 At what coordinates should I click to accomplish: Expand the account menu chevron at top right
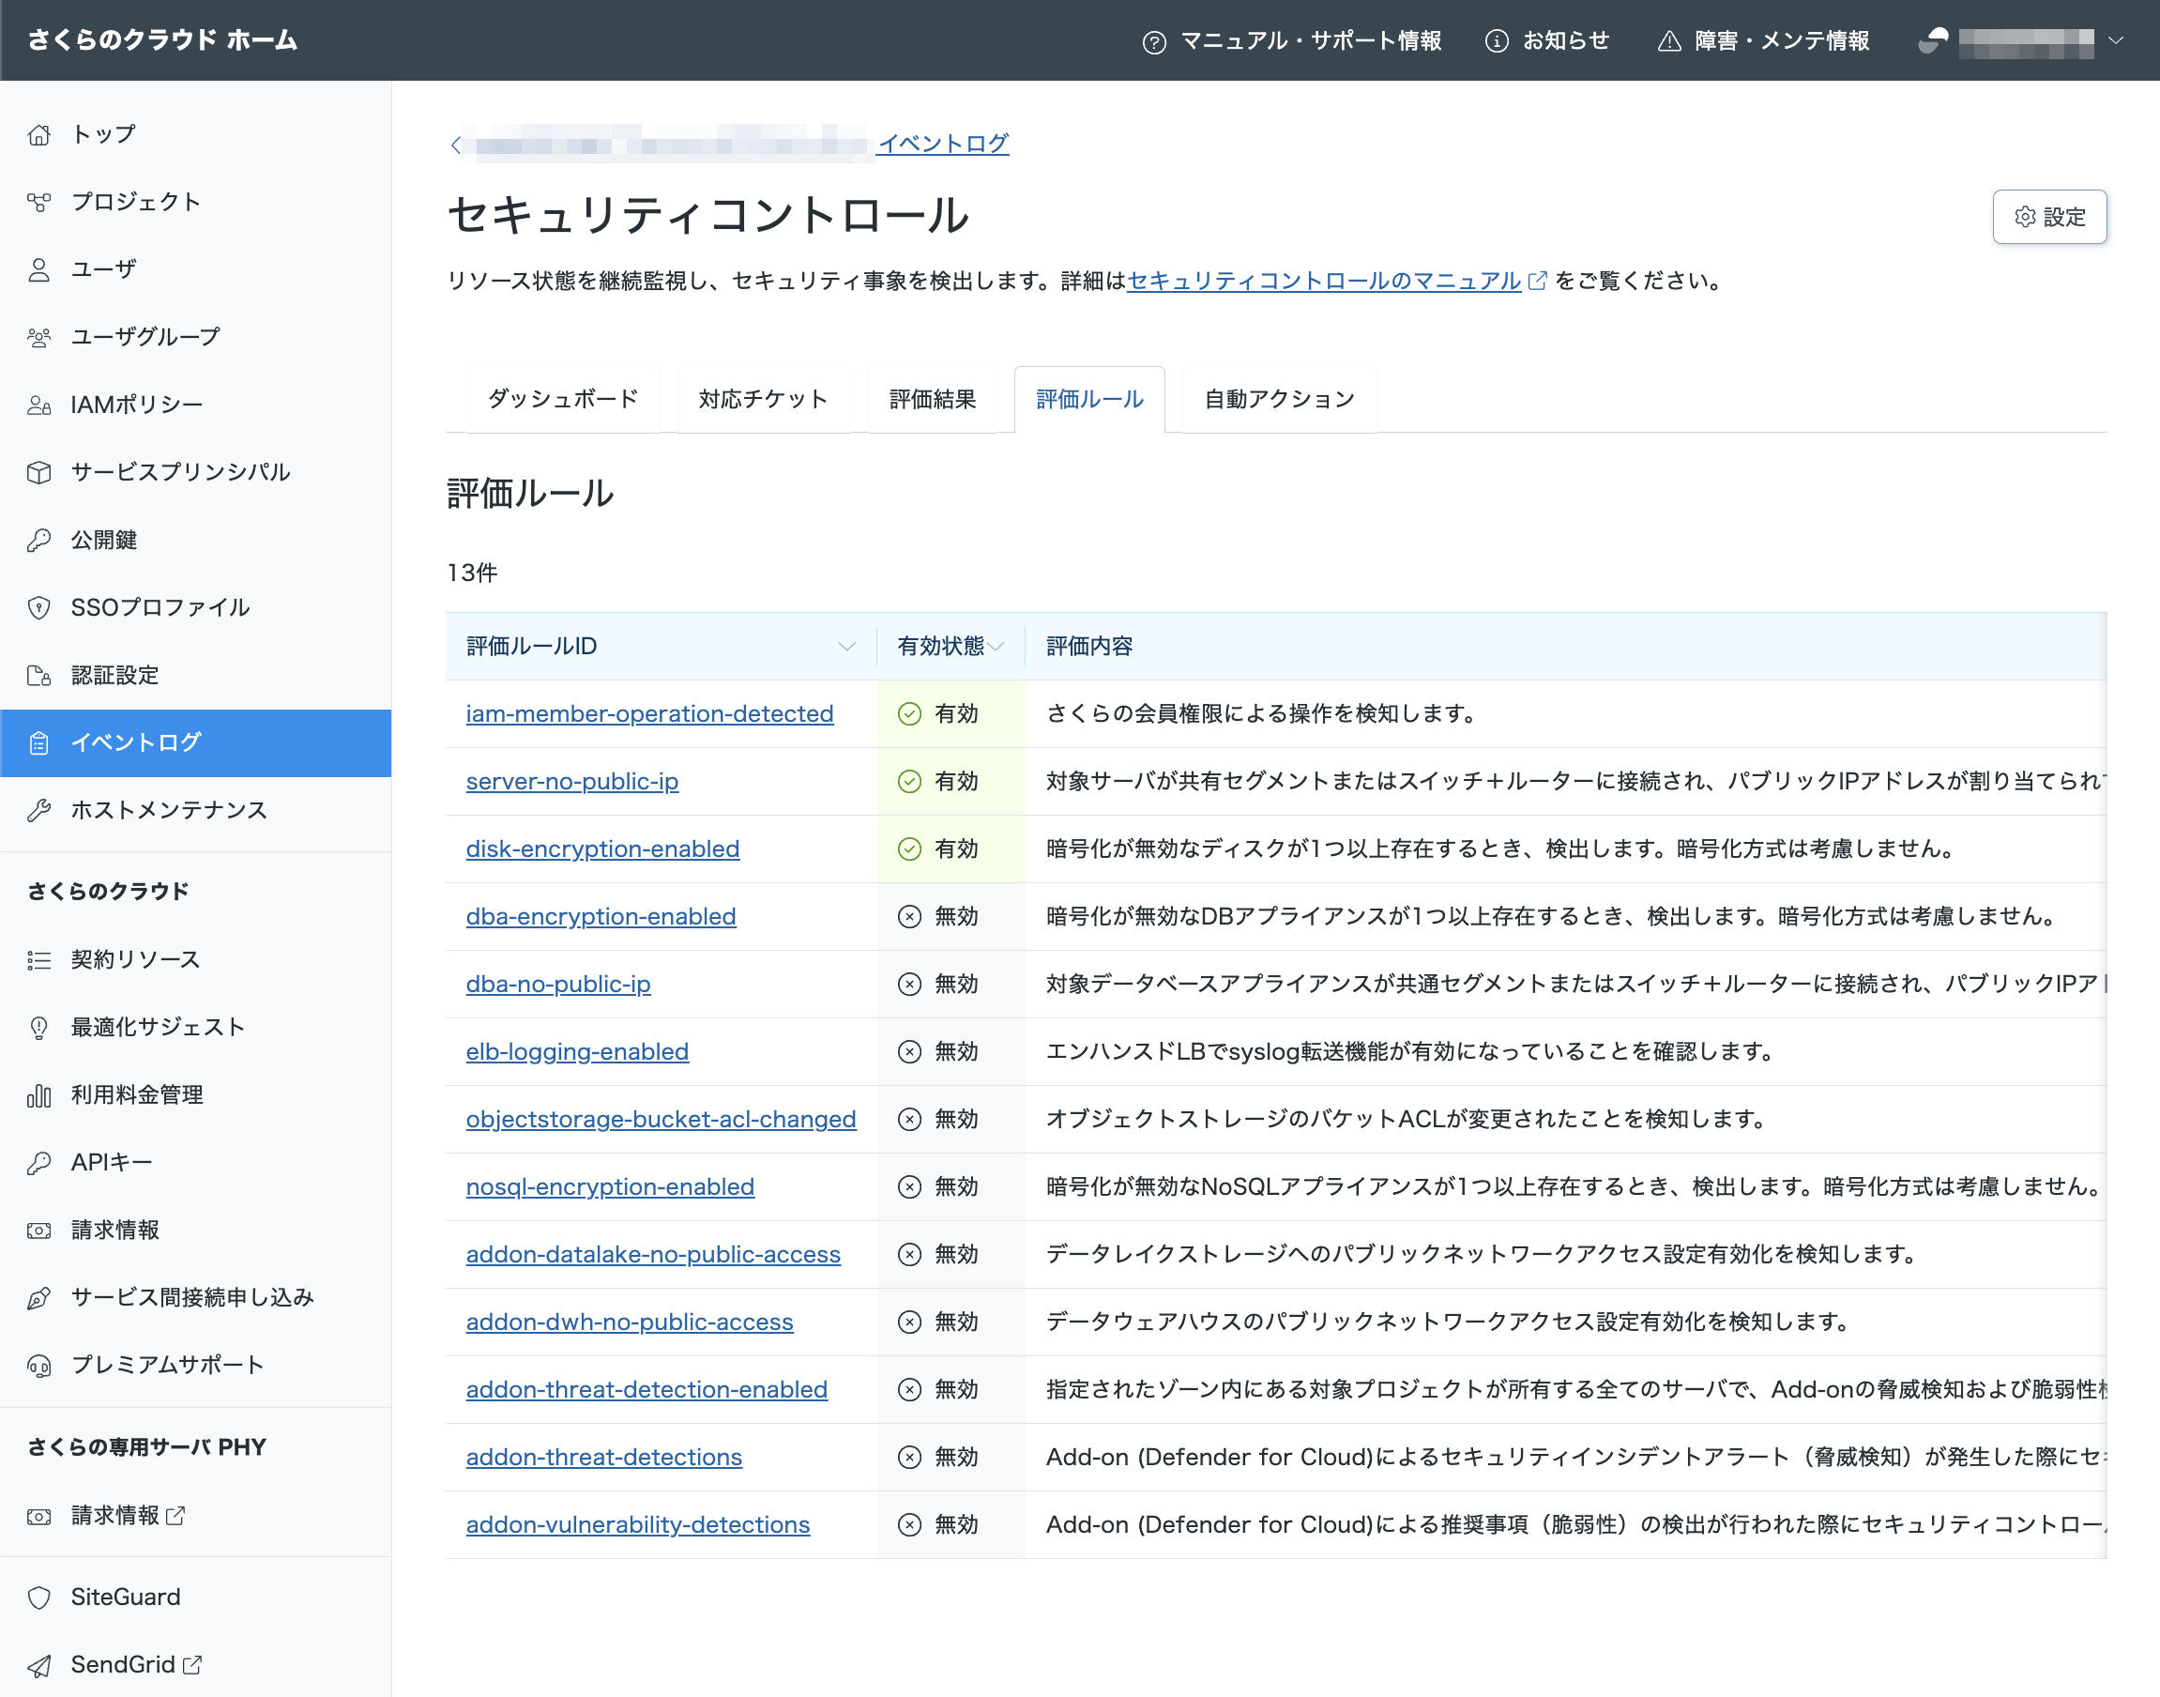click(2116, 40)
